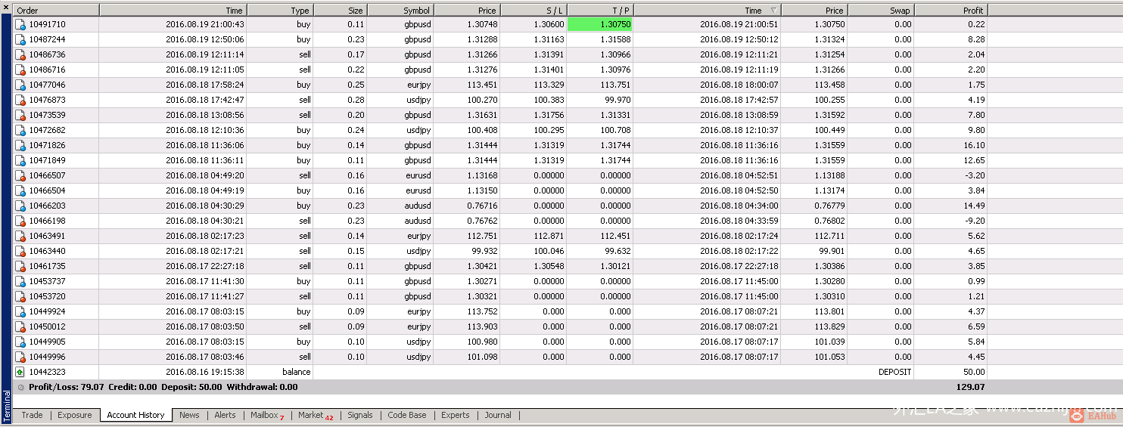This screenshot has height=427, width=1123.
Task: Click the total value 129.07
Action: (971, 387)
